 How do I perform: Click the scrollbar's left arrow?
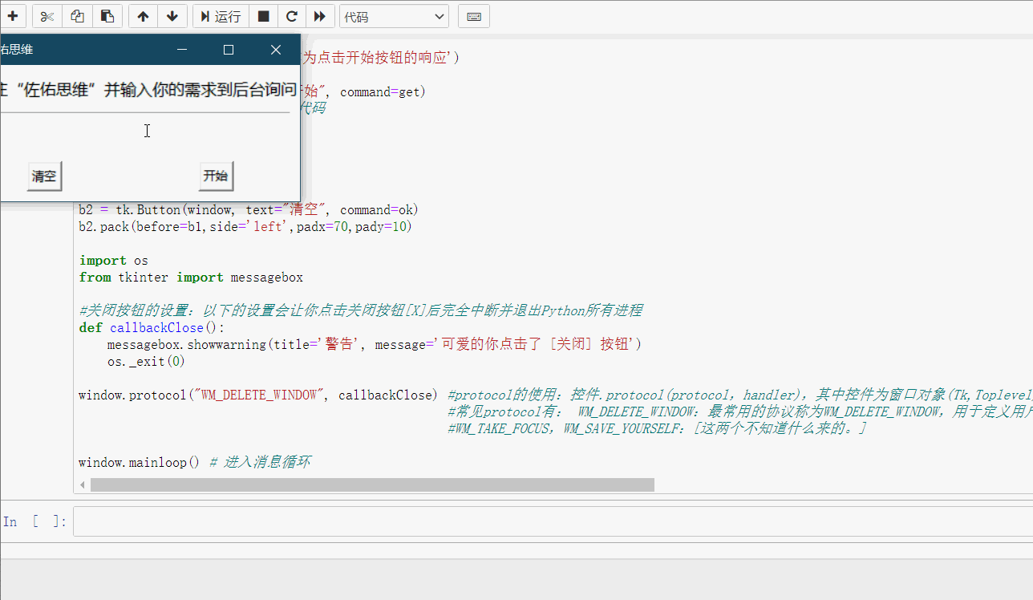coord(79,484)
